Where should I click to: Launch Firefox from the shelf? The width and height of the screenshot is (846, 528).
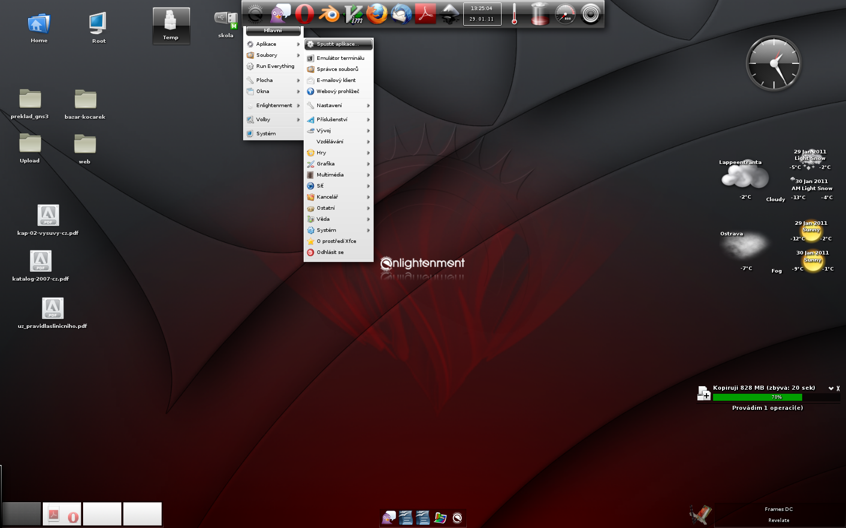(377, 14)
